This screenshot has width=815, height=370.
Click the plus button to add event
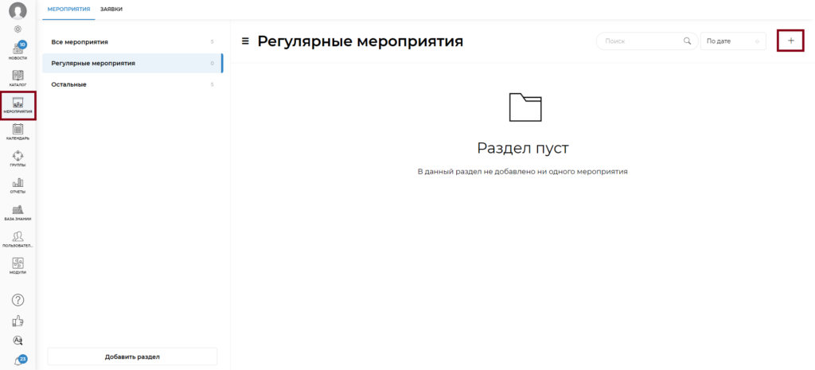point(790,41)
